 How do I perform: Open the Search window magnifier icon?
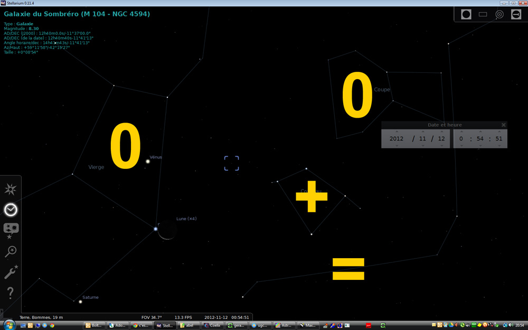[x=11, y=251]
